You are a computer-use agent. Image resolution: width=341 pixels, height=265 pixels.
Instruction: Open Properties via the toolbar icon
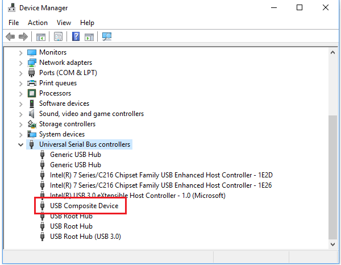point(57,37)
